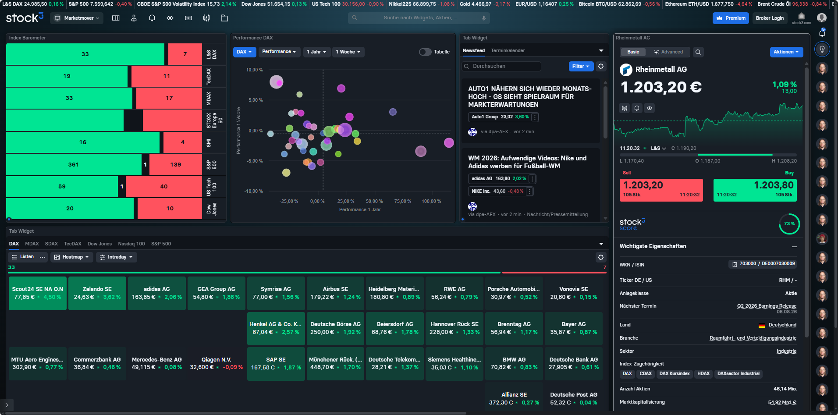
Task: Open the user profile avatar at top right
Action: point(822,18)
